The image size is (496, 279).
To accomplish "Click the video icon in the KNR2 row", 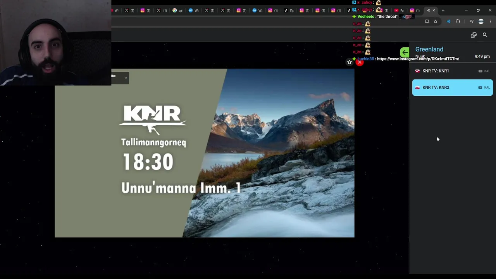I will (x=480, y=88).
